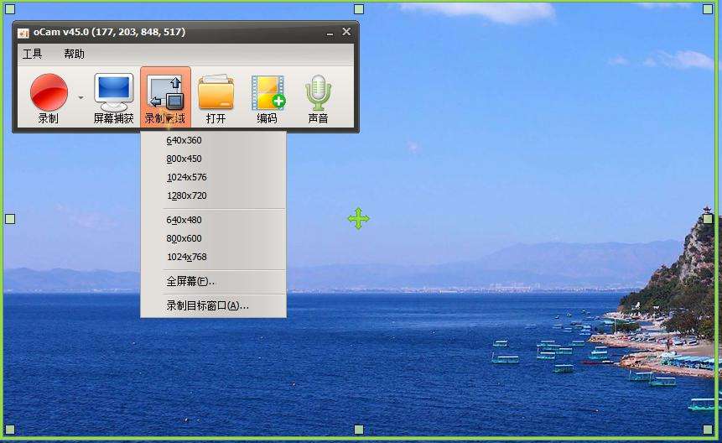Click the oCam app icon in title bar
This screenshot has height=443, width=722.
(x=23, y=33)
